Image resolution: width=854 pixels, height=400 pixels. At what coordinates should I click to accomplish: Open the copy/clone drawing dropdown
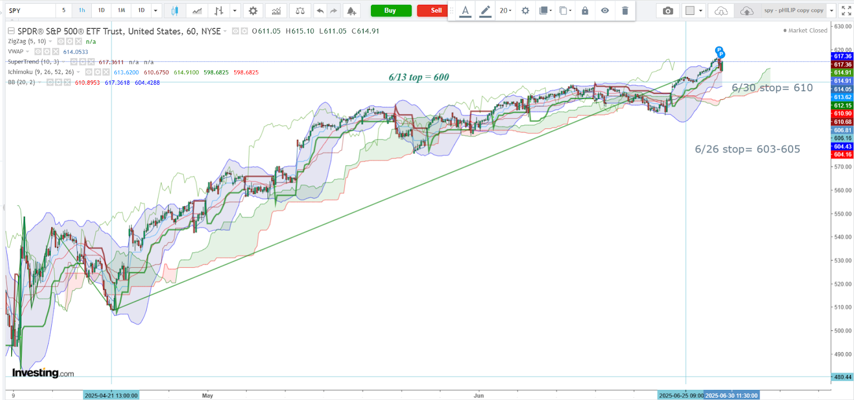(565, 11)
